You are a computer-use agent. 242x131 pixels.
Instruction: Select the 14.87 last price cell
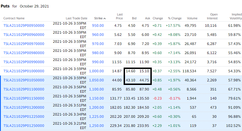click(x=117, y=71)
